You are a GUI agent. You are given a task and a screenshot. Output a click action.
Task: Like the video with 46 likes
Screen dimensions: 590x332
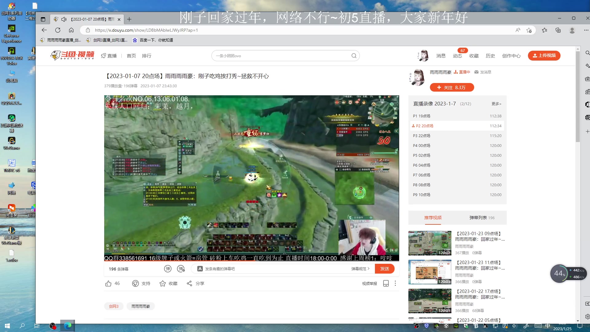pyautogui.click(x=112, y=283)
